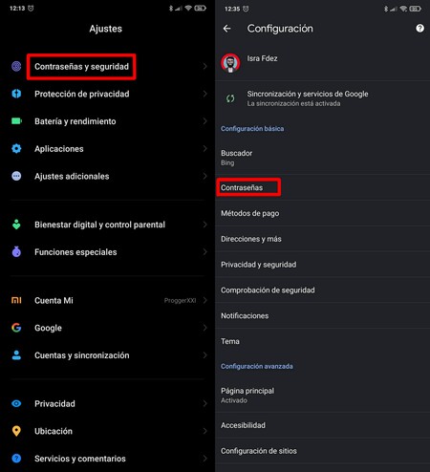The width and height of the screenshot is (430, 472).
Task: Open Comprobación de seguridad
Action: click(x=322, y=290)
